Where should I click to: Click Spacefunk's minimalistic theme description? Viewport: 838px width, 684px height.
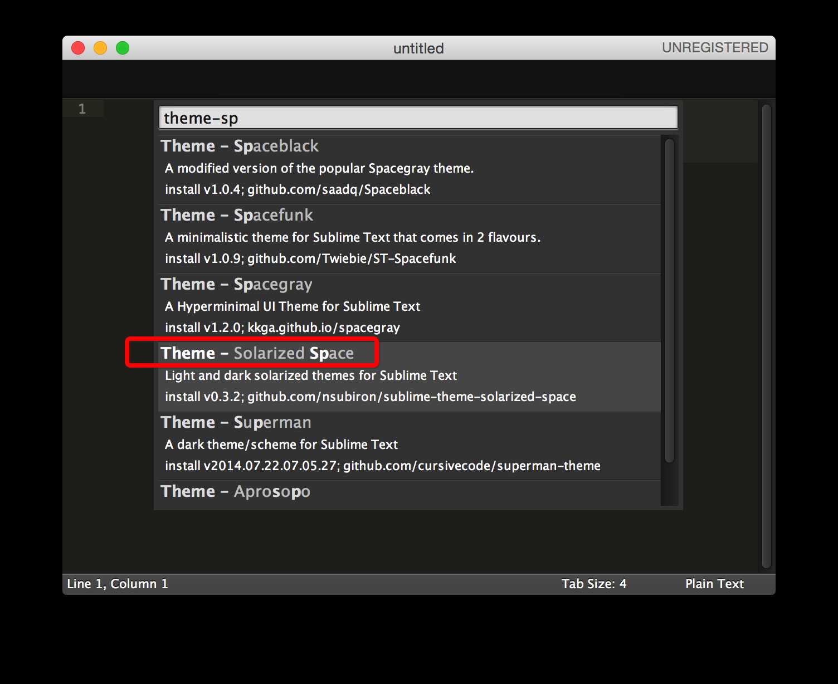pos(353,237)
